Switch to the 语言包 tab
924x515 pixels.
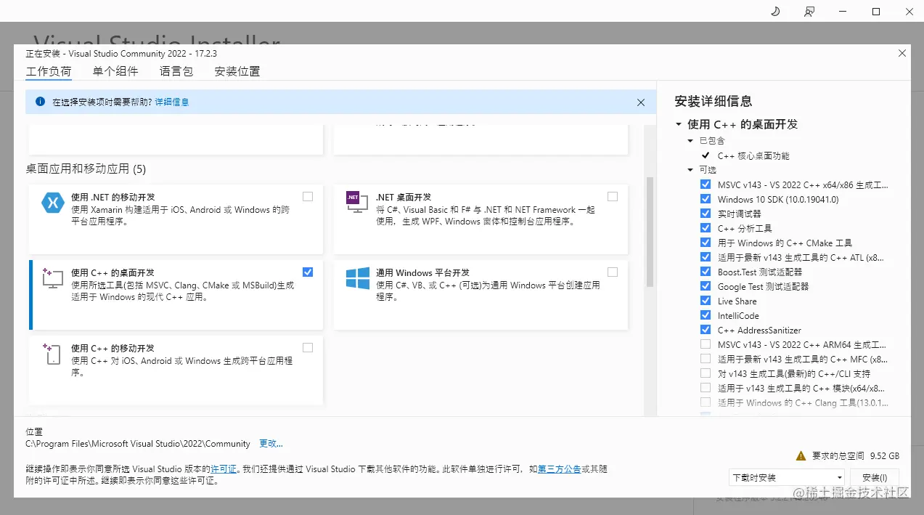[176, 71]
